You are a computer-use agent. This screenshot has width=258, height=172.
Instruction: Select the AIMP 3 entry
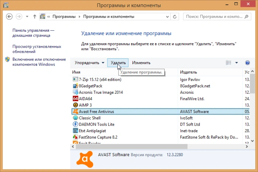click(x=161, y=105)
